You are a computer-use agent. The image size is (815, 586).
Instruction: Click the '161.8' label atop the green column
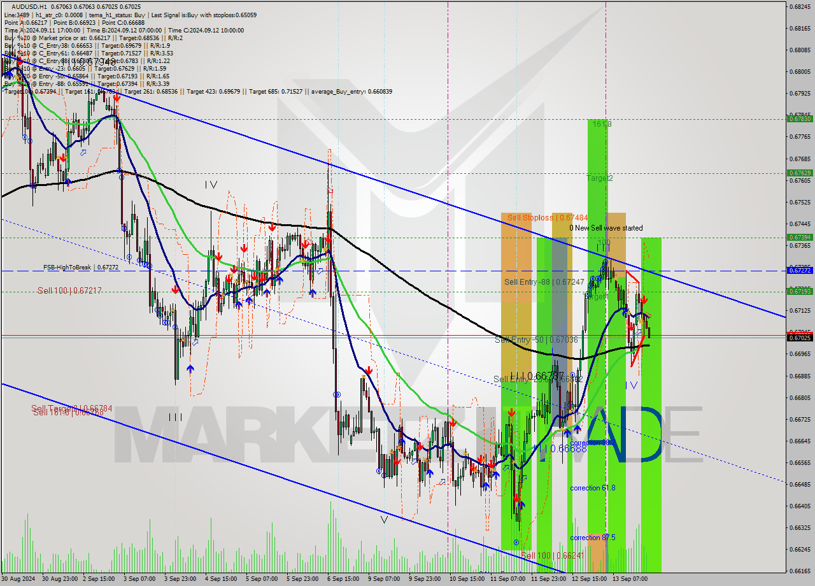(x=602, y=124)
